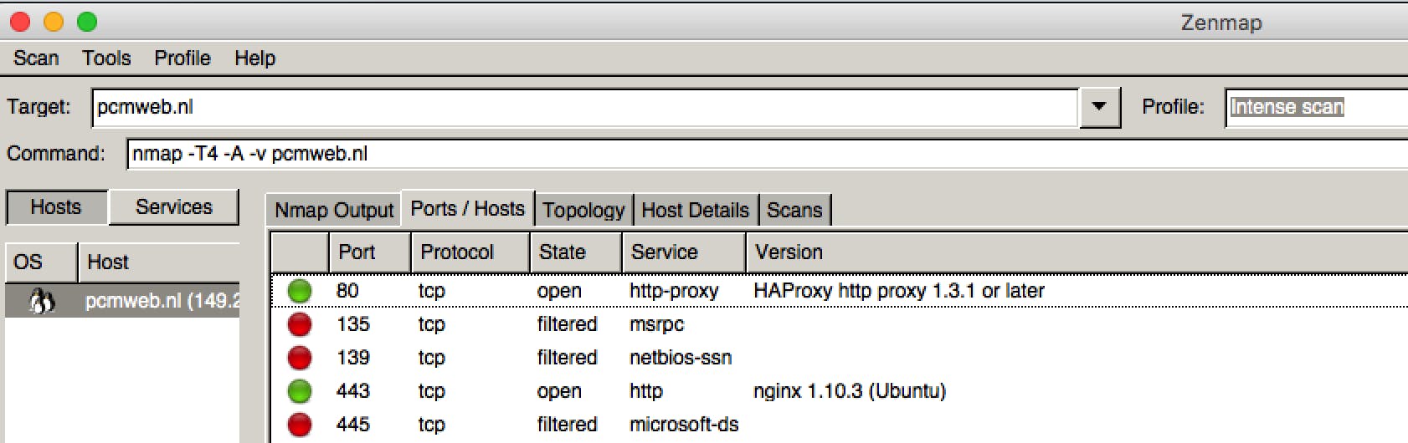Click the http service cell for port 443
The height and width of the screenshot is (443, 1408).
click(x=645, y=391)
